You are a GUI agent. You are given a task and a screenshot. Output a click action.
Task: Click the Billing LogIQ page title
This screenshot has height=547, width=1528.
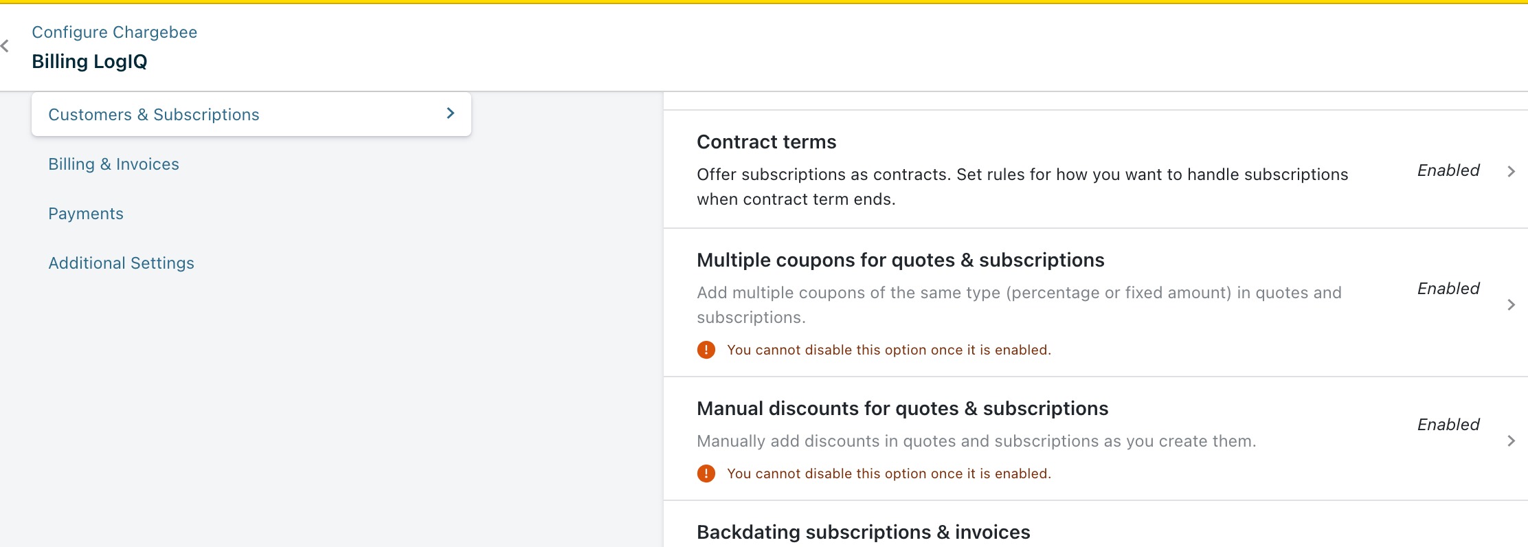coord(89,61)
